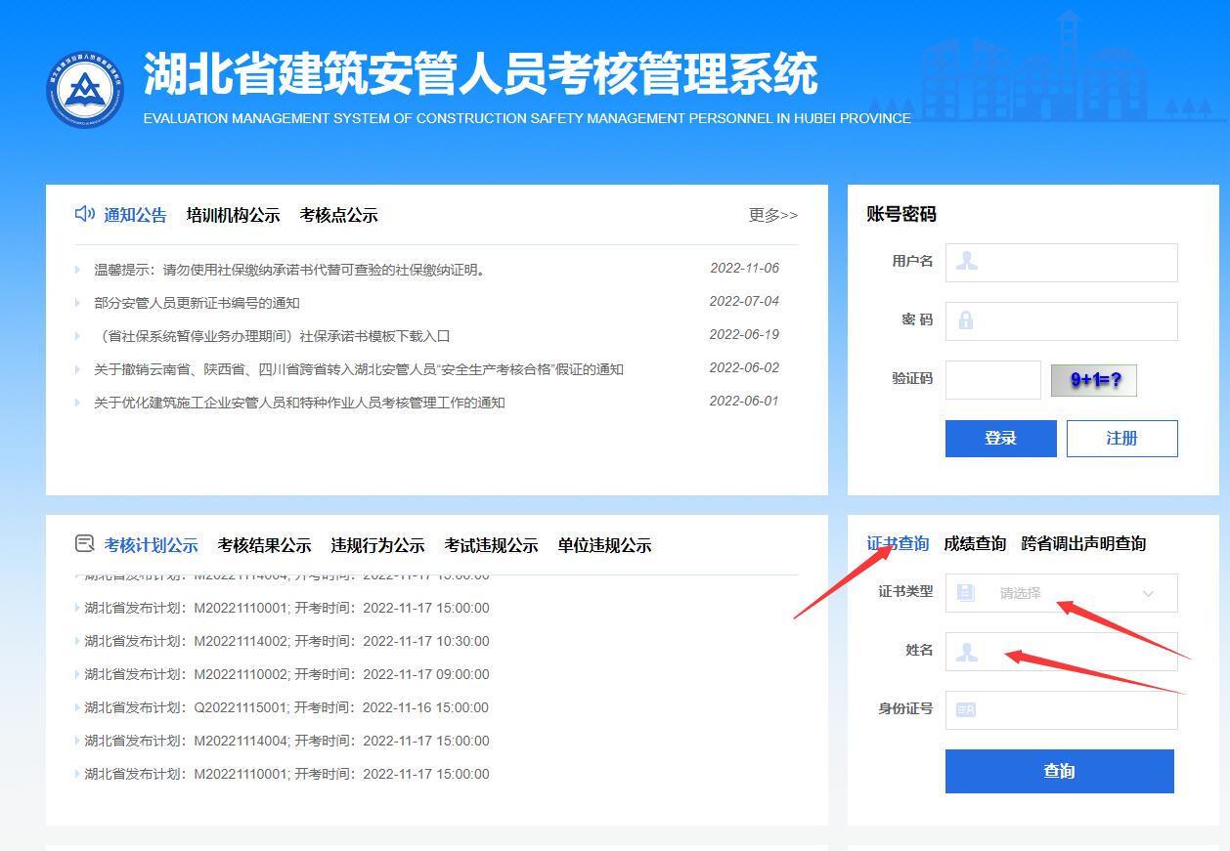
Task: Open notice 温馨提示 about 社保缴纳承诺书
Action: tap(290, 270)
